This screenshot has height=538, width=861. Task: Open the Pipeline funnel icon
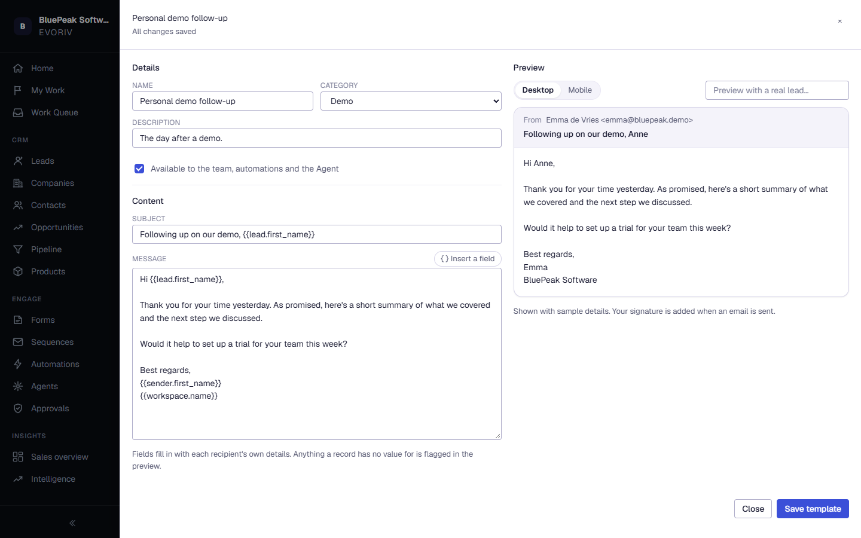[18, 249]
